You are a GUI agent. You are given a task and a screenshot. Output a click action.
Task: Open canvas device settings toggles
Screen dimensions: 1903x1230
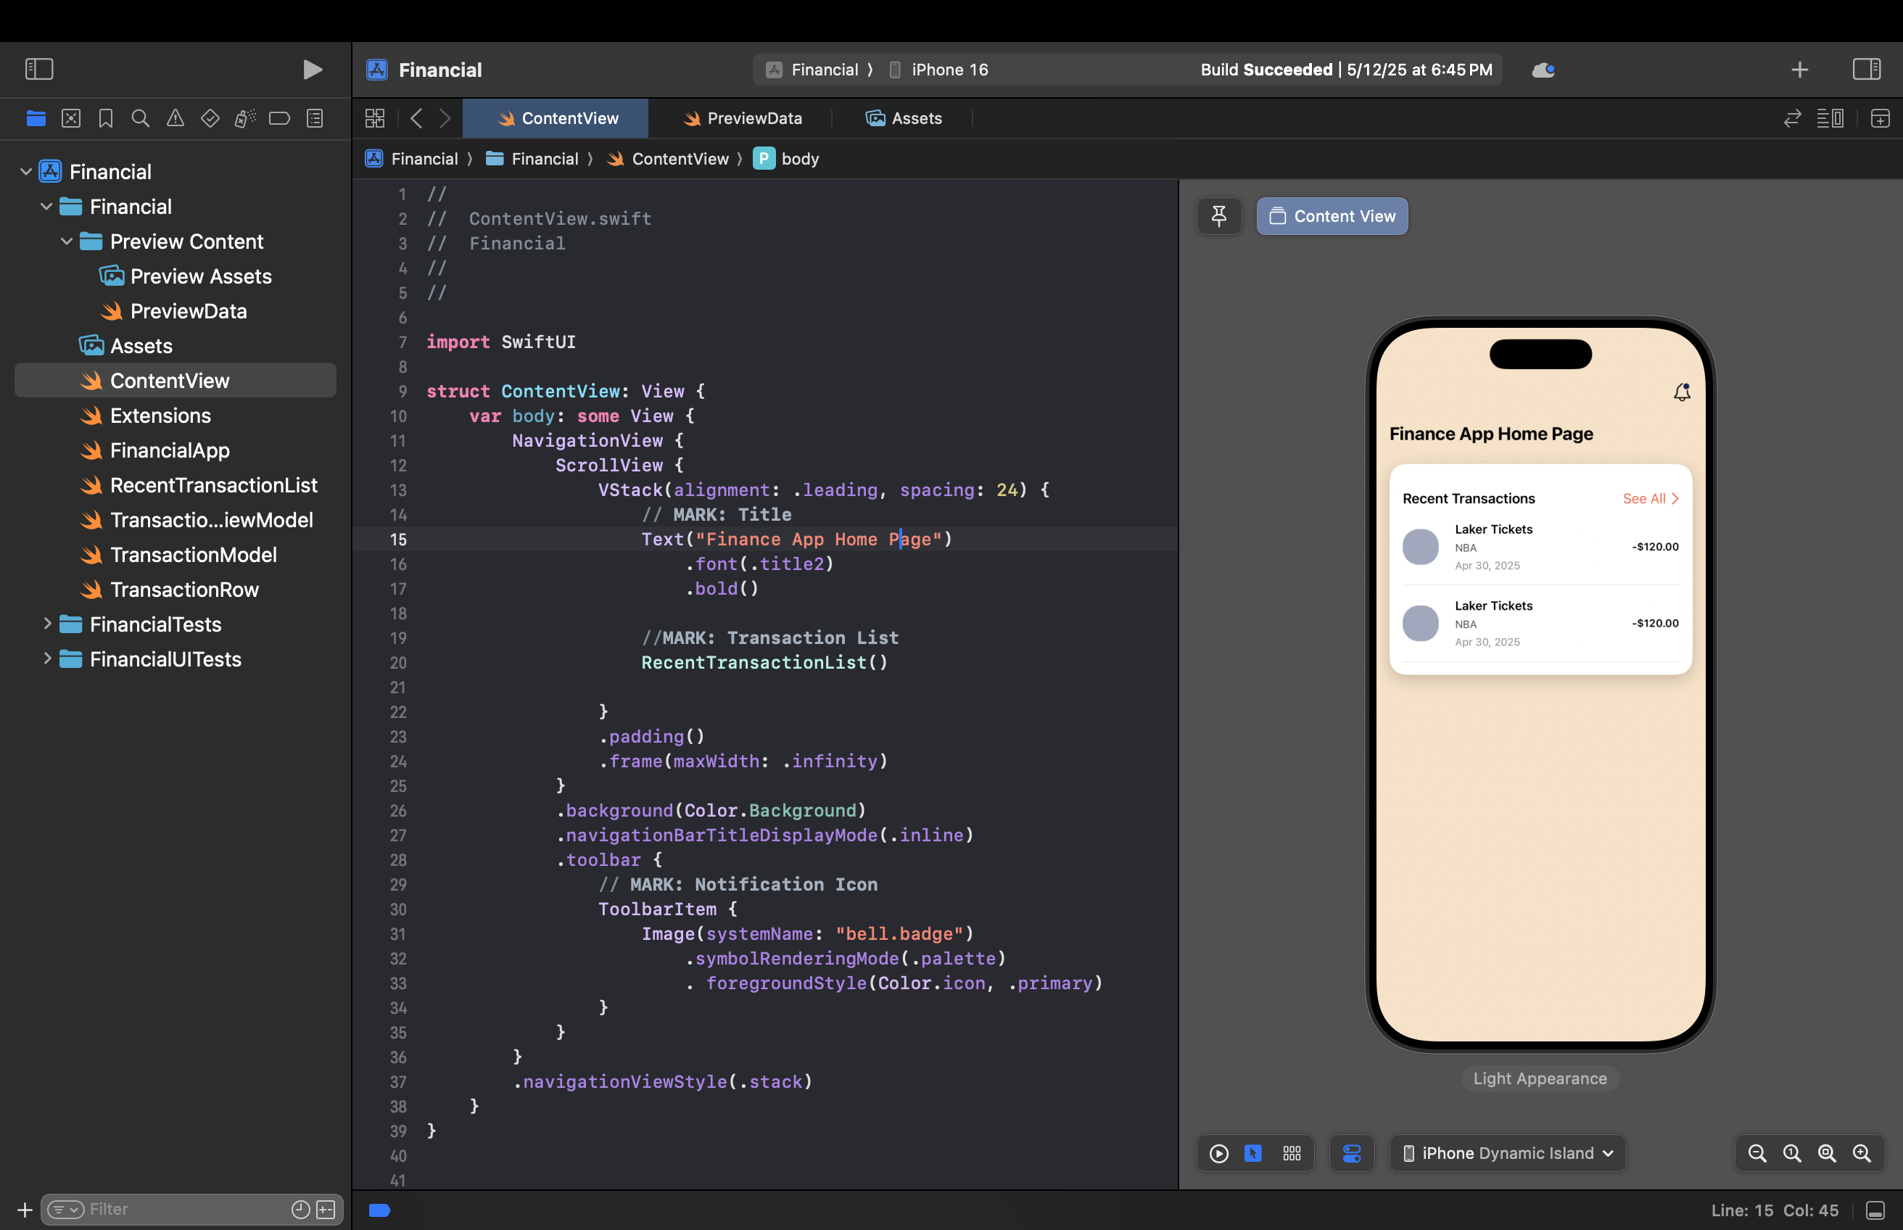1352,1153
